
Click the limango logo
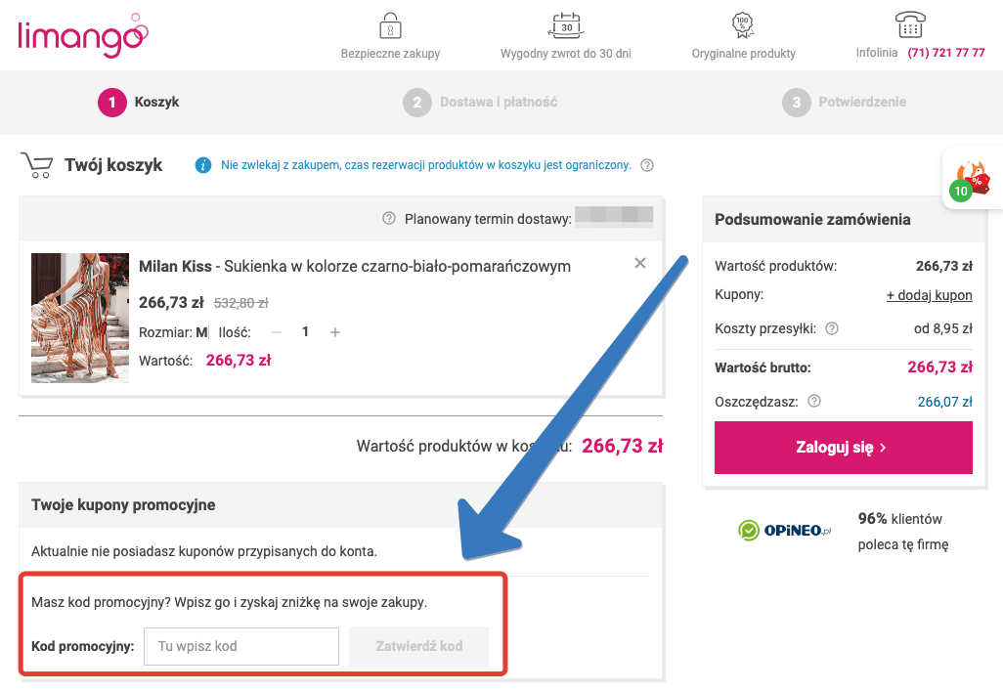tap(83, 35)
